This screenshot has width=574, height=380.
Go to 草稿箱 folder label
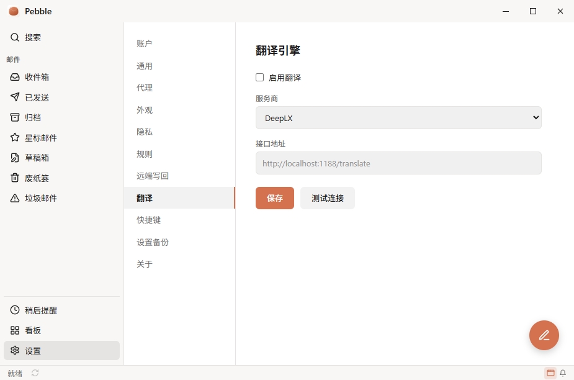click(x=37, y=158)
